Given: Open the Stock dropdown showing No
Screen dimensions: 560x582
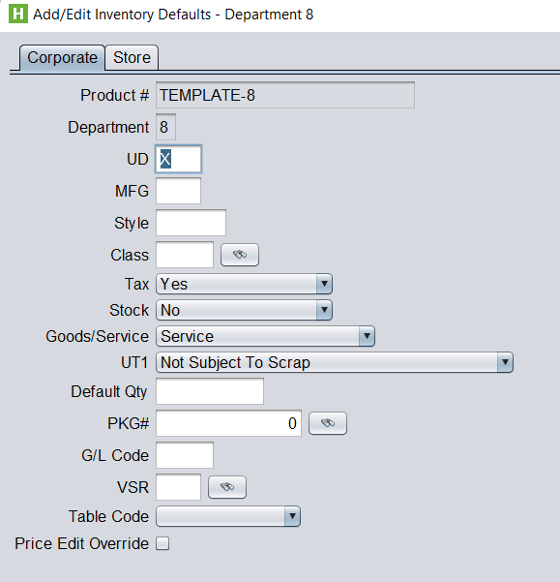Looking at the screenshot, I should click(244, 310).
